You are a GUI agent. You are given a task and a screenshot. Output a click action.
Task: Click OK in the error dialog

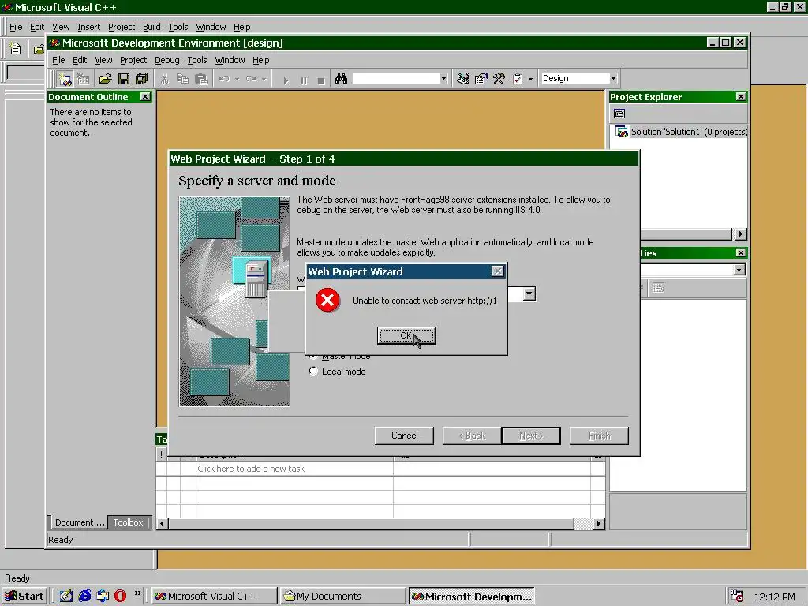406,335
